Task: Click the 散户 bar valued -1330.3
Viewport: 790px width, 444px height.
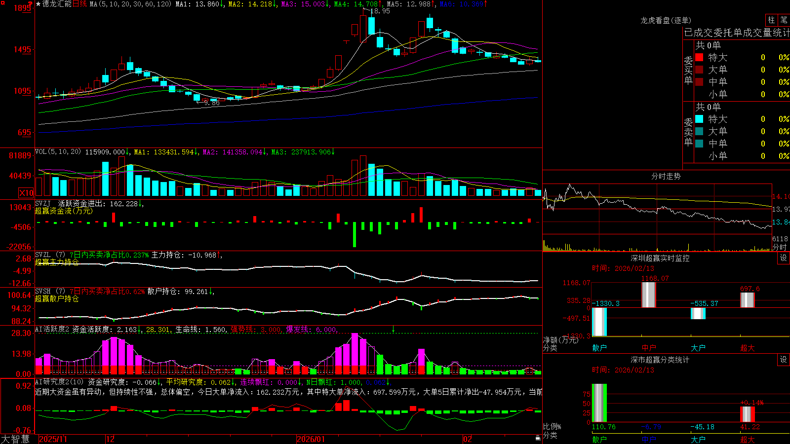Action: [599, 322]
